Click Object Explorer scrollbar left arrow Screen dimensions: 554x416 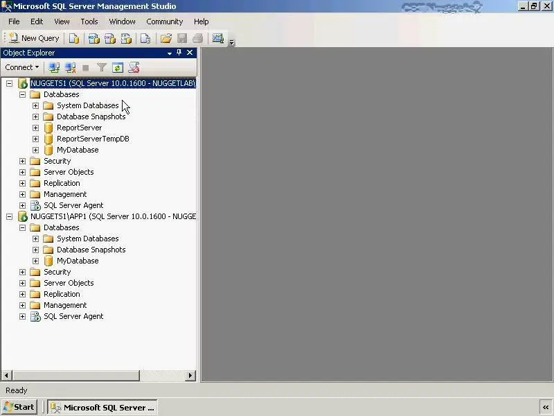tap(7, 375)
